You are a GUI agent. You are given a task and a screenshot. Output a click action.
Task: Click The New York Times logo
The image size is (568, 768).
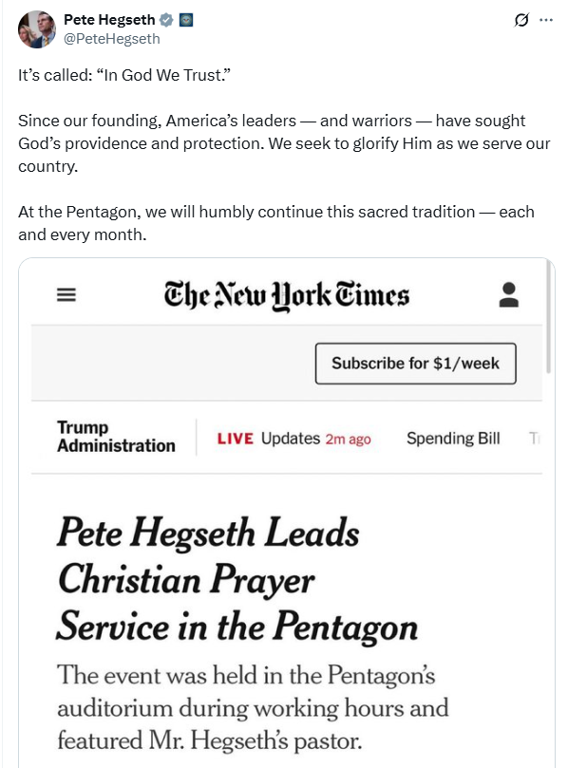[287, 296]
